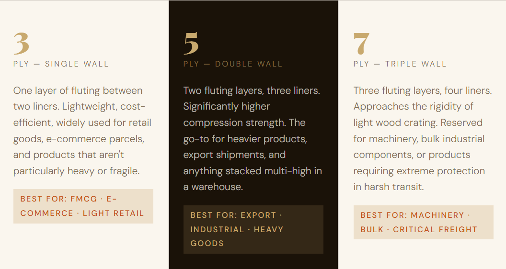Click the 'Three fluting layers, four liners' text
The image size is (506, 269).
(422, 90)
